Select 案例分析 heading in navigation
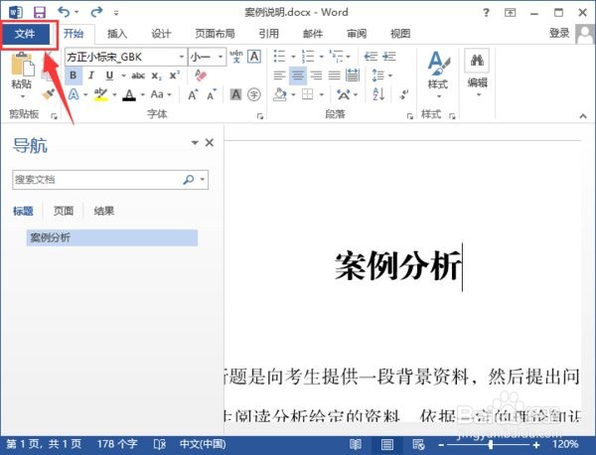Viewport: 596px width, 455px height. click(111, 237)
